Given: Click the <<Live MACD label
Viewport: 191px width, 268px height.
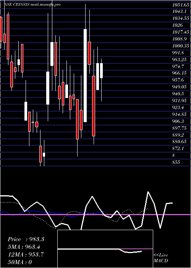Looking at the screenshot, I should [161, 258].
